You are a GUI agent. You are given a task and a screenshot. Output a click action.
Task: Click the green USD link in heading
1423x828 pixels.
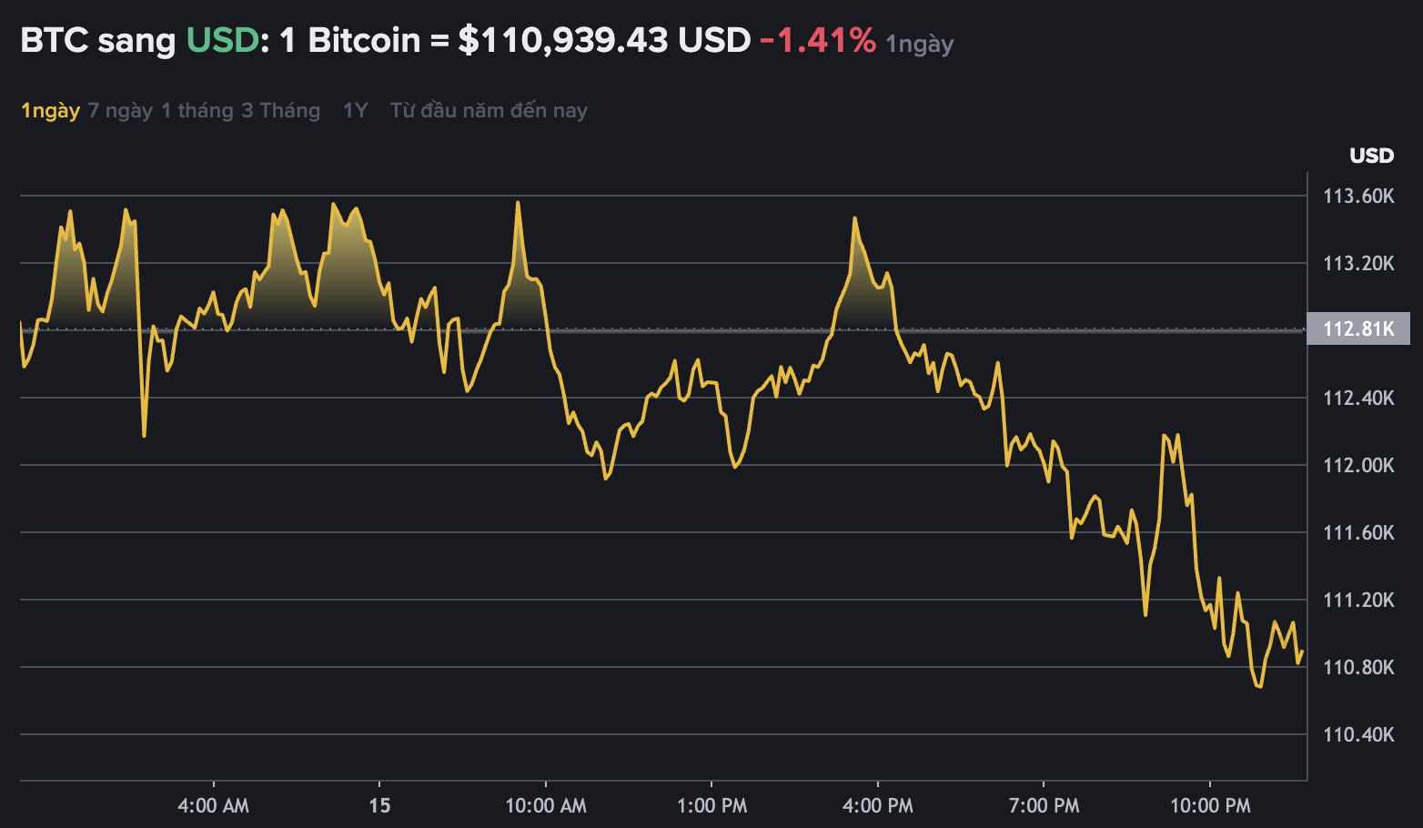(x=222, y=40)
